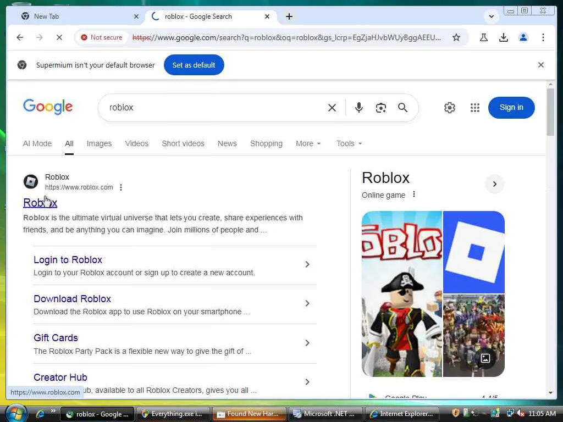Screen dimensions: 563x422
Task: Open the Roblox characters group image
Action: [x=474, y=336]
